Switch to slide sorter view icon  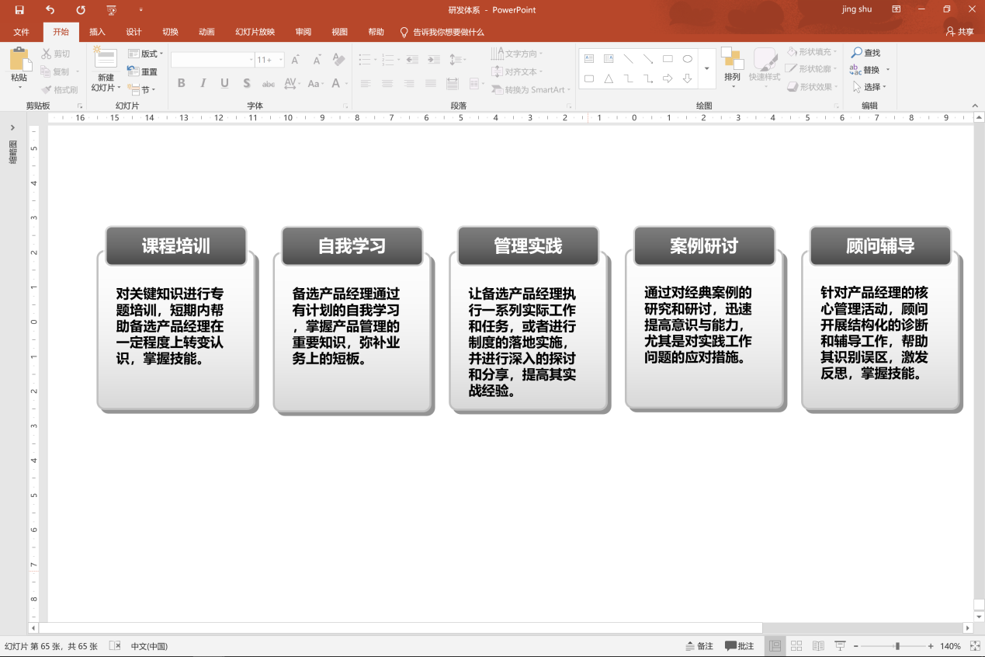pyautogui.click(x=796, y=646)
